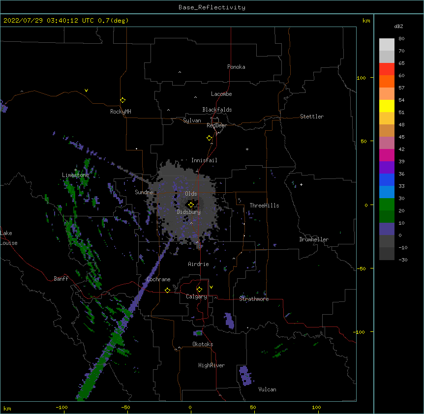Image resolution: width=424 pixels, height=414 pixels.
Task: Pick the slate purple swatch between 10 and 0 dBZ
Action: [387, 229]
